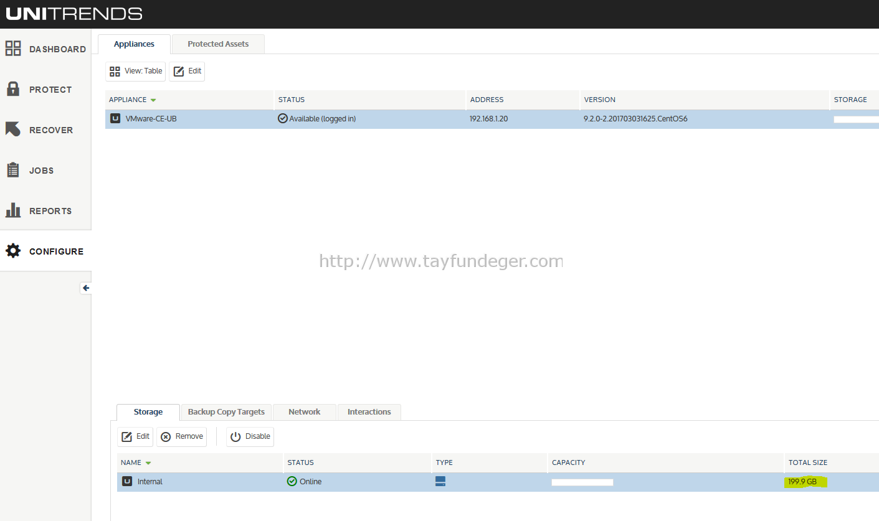Image resolution: width=879 pixels, height=521 pixels.
Task: Open the CONFIGURE menu item
Action: point(56,251)
